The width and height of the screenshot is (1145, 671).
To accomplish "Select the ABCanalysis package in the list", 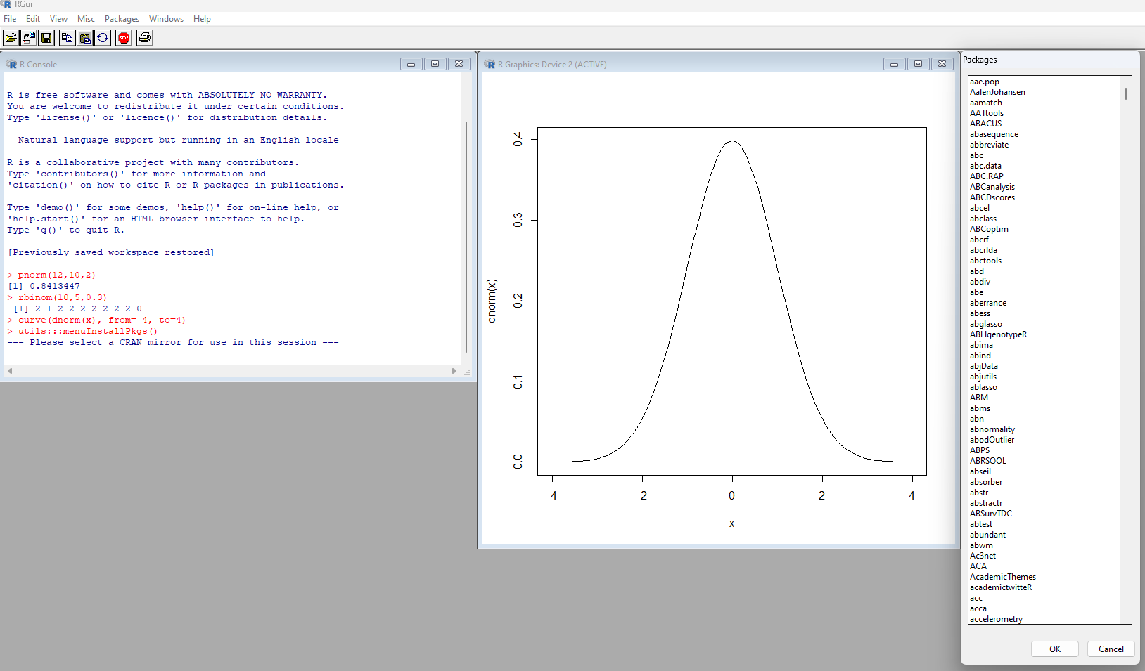I will [992, 187].
